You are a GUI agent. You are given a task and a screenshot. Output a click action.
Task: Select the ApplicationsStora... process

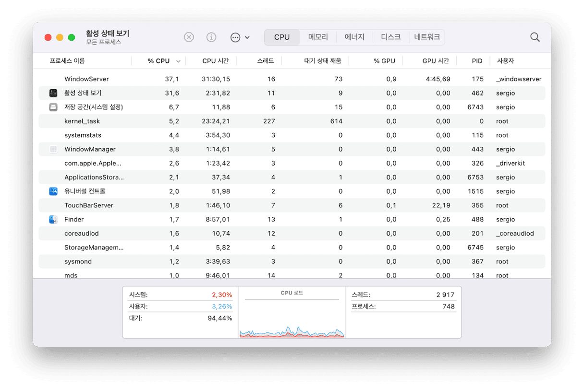(x=94, y=177)
